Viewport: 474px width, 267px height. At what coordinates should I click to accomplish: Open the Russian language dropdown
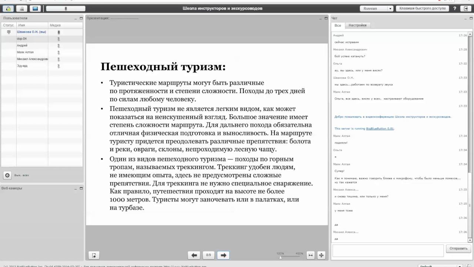(376, 9)
